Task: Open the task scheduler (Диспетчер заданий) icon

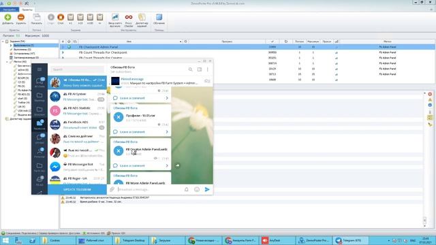Action: click(x=142, y=17)
